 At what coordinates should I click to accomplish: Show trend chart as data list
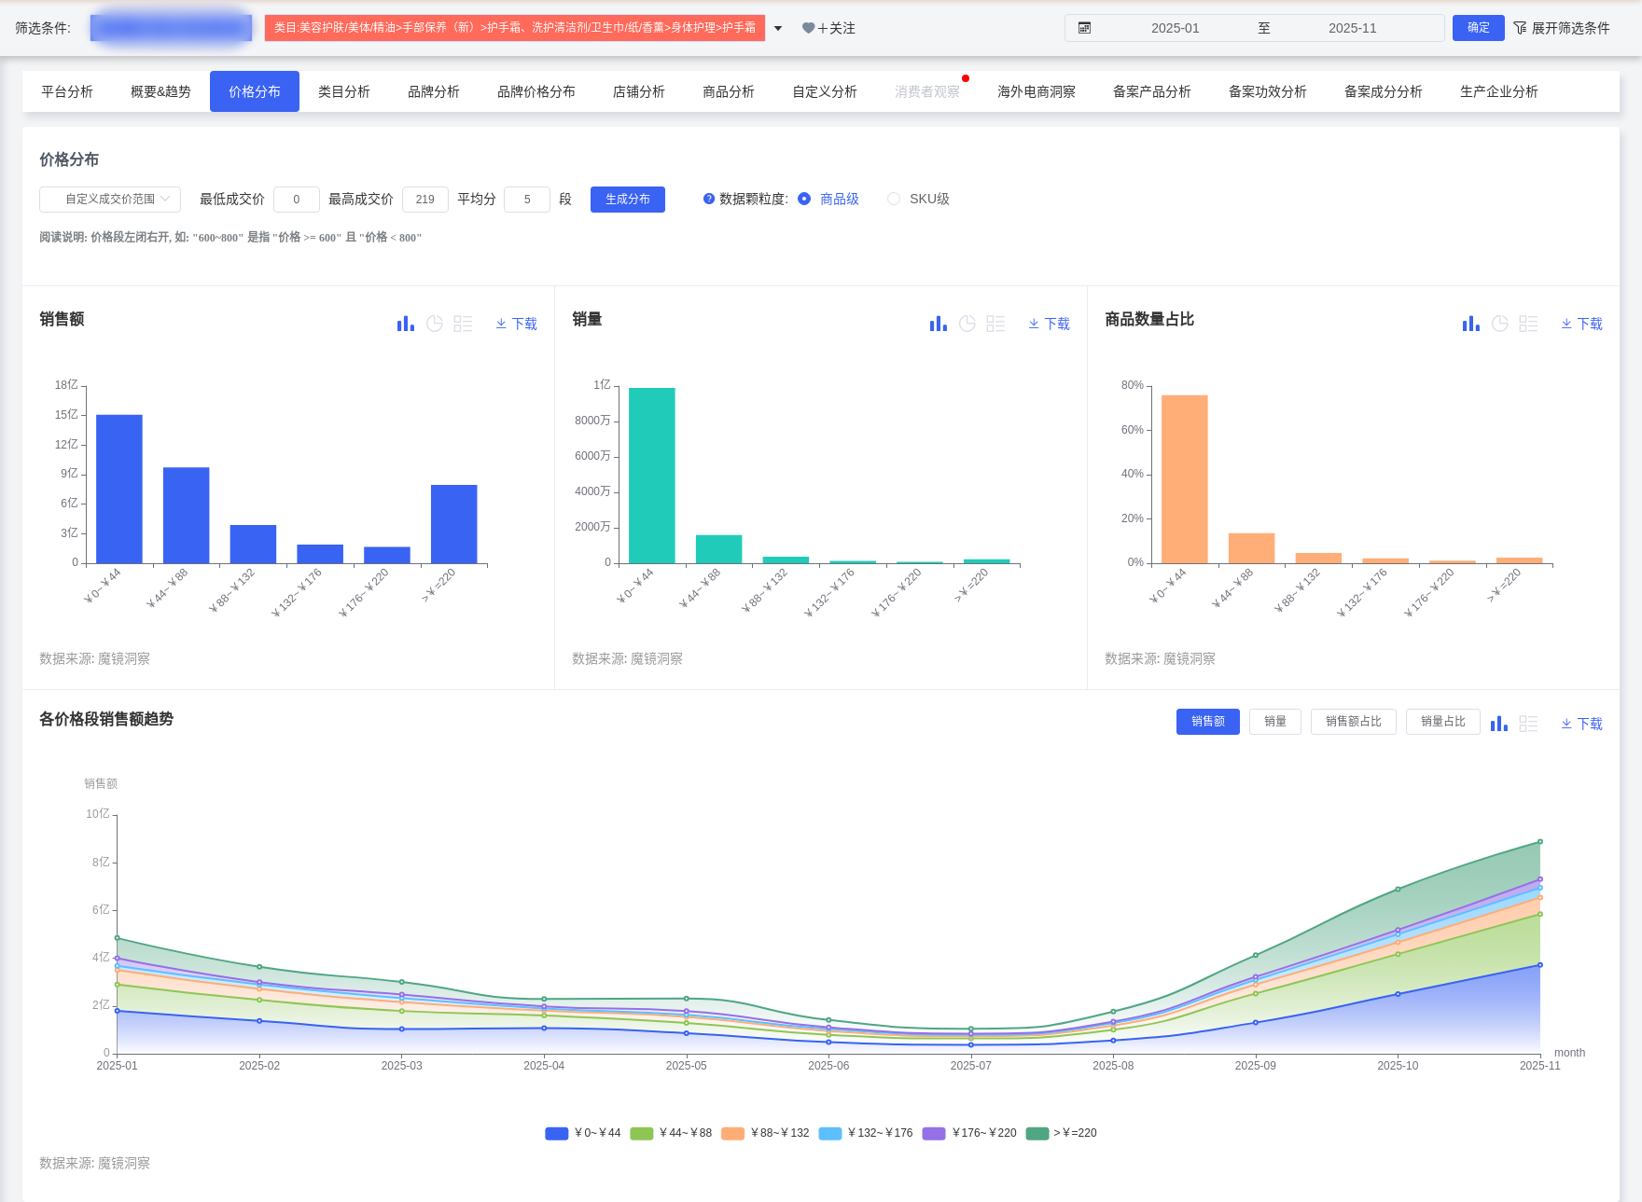point(1528,724)
